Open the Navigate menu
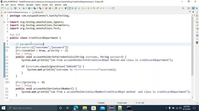This screenshot has width=199, height=111. tap(30, 5)
